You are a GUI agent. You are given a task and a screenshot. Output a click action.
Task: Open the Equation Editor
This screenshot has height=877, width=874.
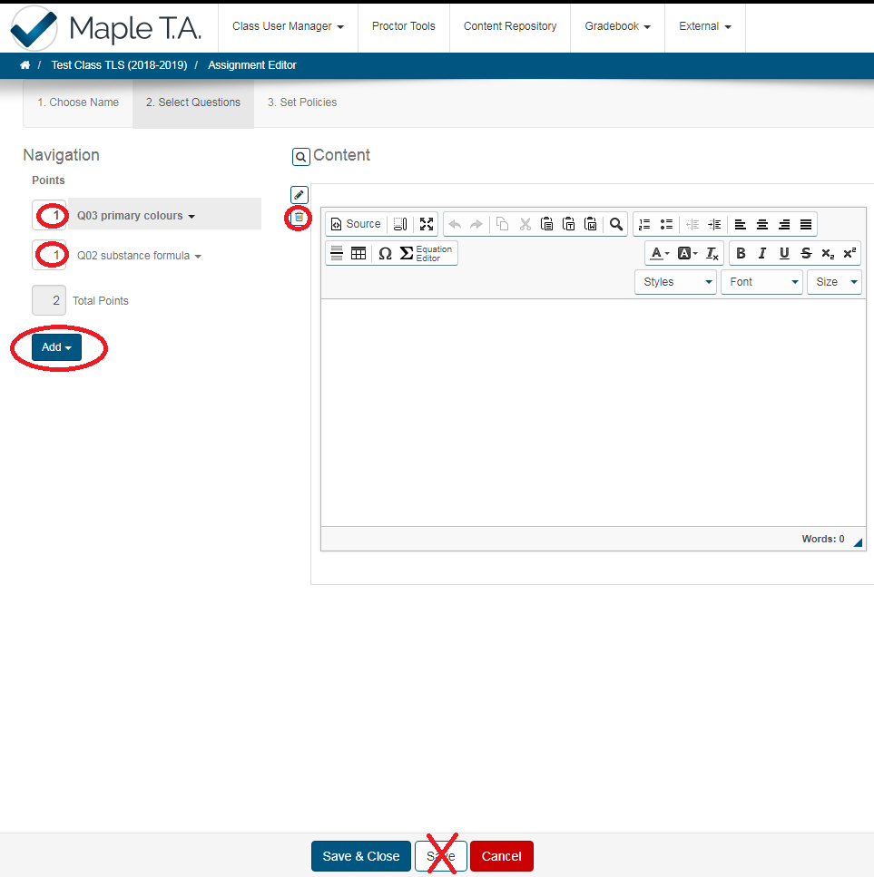coord(427,254)
